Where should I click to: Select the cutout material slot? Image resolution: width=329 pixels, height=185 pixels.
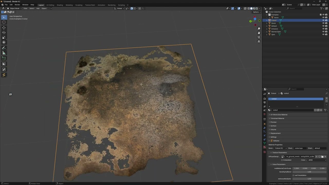point(296,99)
